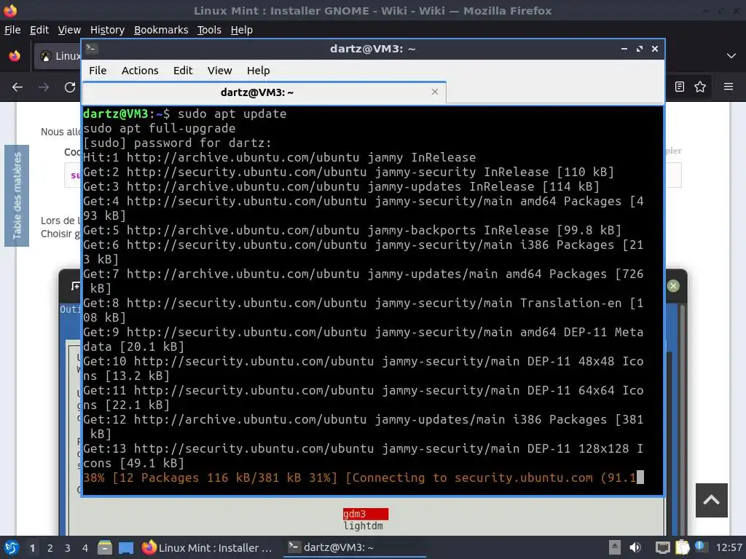The image size is (746, 559).
Task: Open Firefox View menu
Action: point(69,30)
